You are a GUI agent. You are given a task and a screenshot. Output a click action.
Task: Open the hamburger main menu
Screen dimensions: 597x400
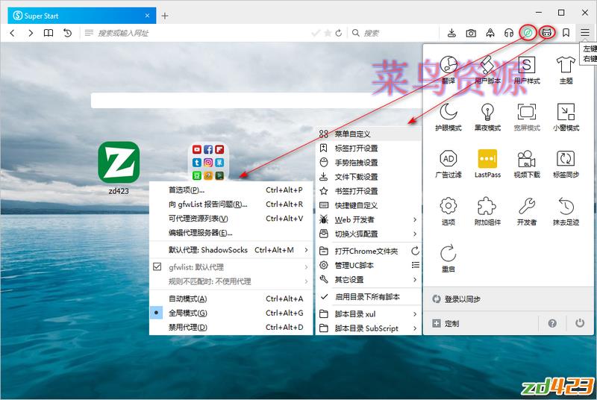tap(585, 33)
